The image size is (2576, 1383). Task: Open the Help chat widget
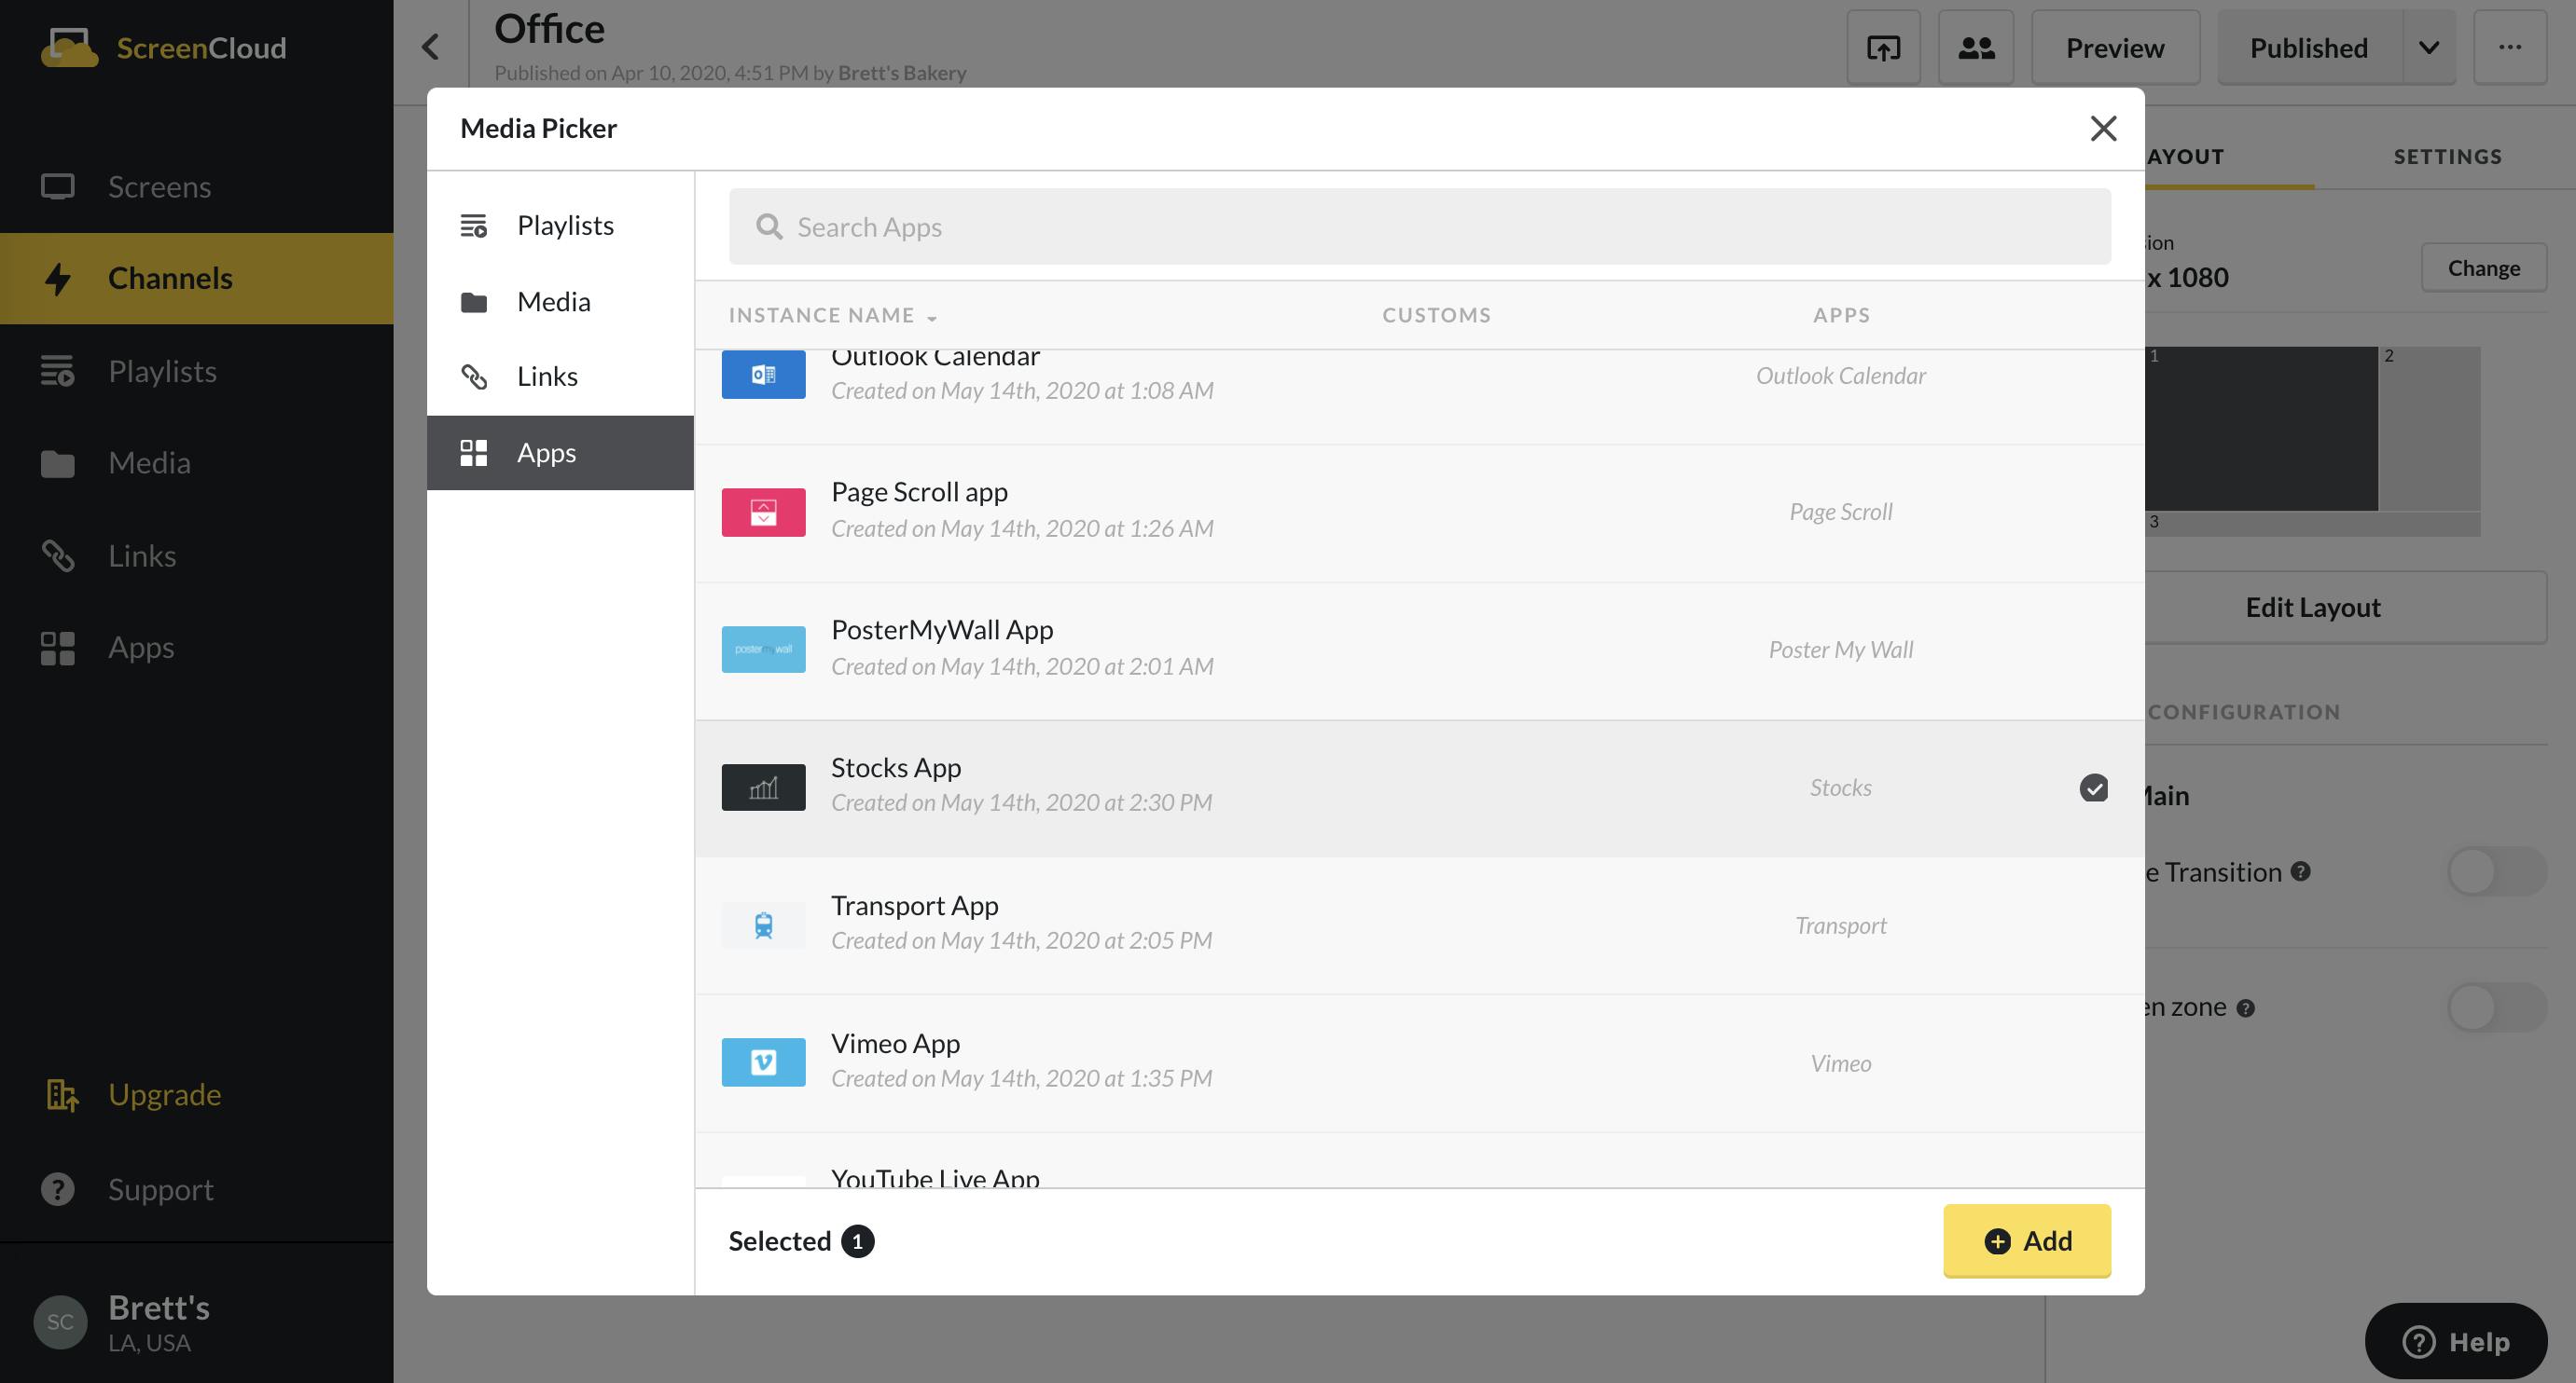2455,1341
